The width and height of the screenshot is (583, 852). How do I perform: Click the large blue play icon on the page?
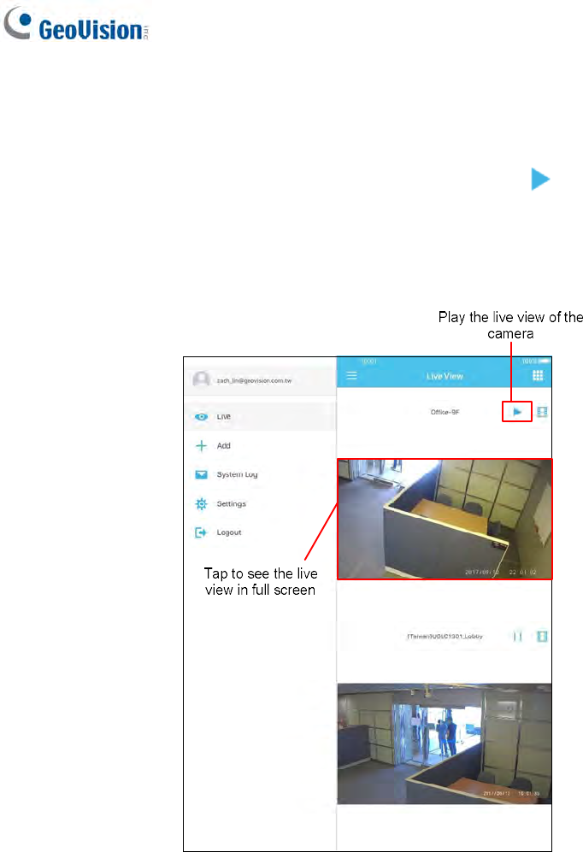click(x=540, y=179)
